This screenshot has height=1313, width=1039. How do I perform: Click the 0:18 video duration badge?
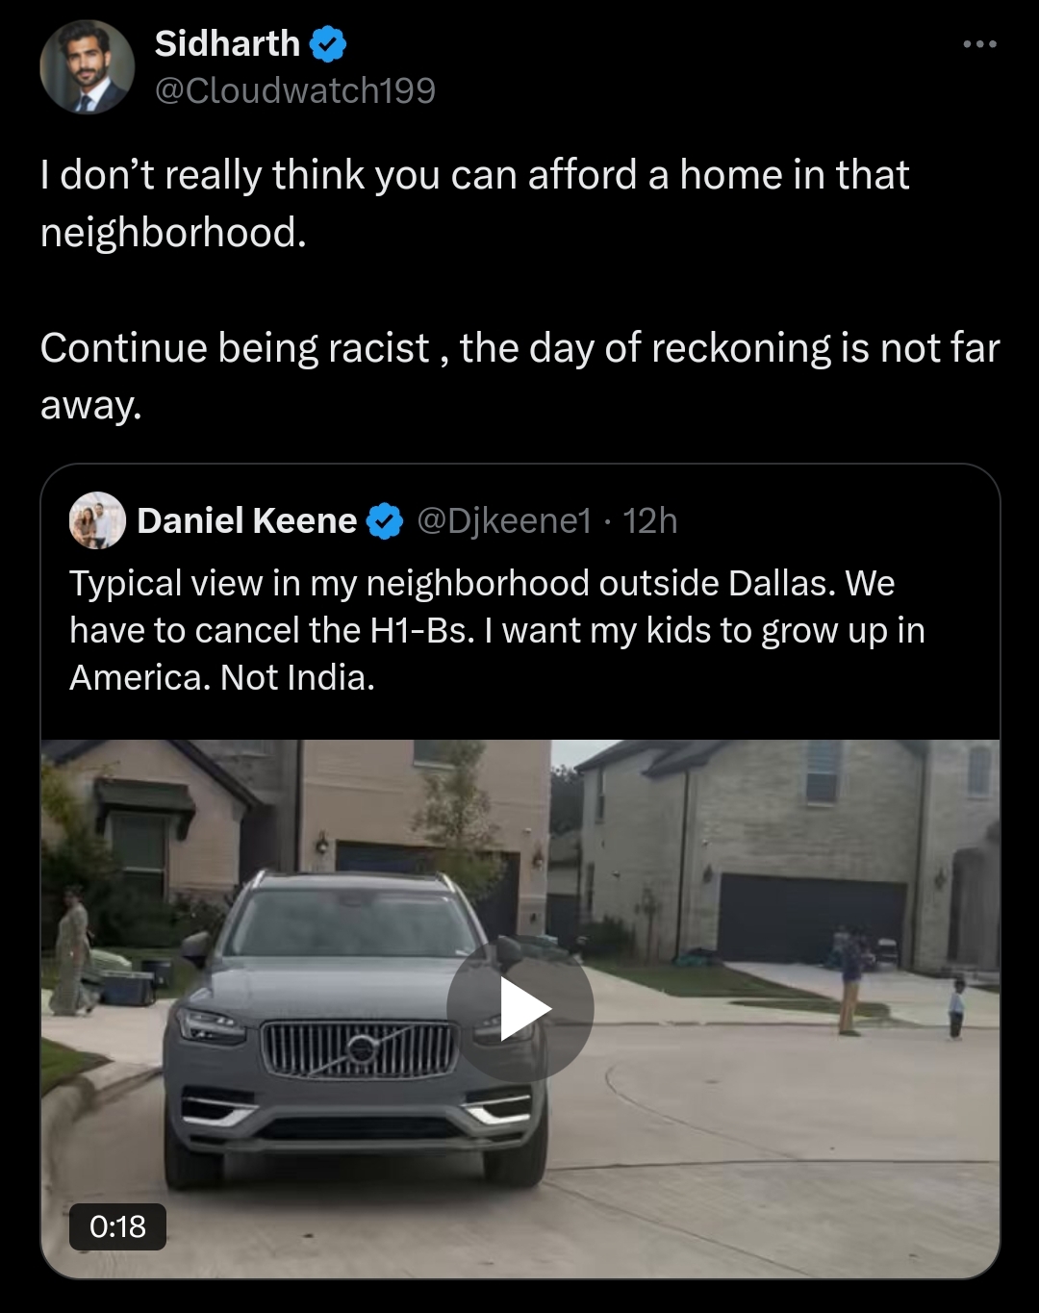(117, 1226)
